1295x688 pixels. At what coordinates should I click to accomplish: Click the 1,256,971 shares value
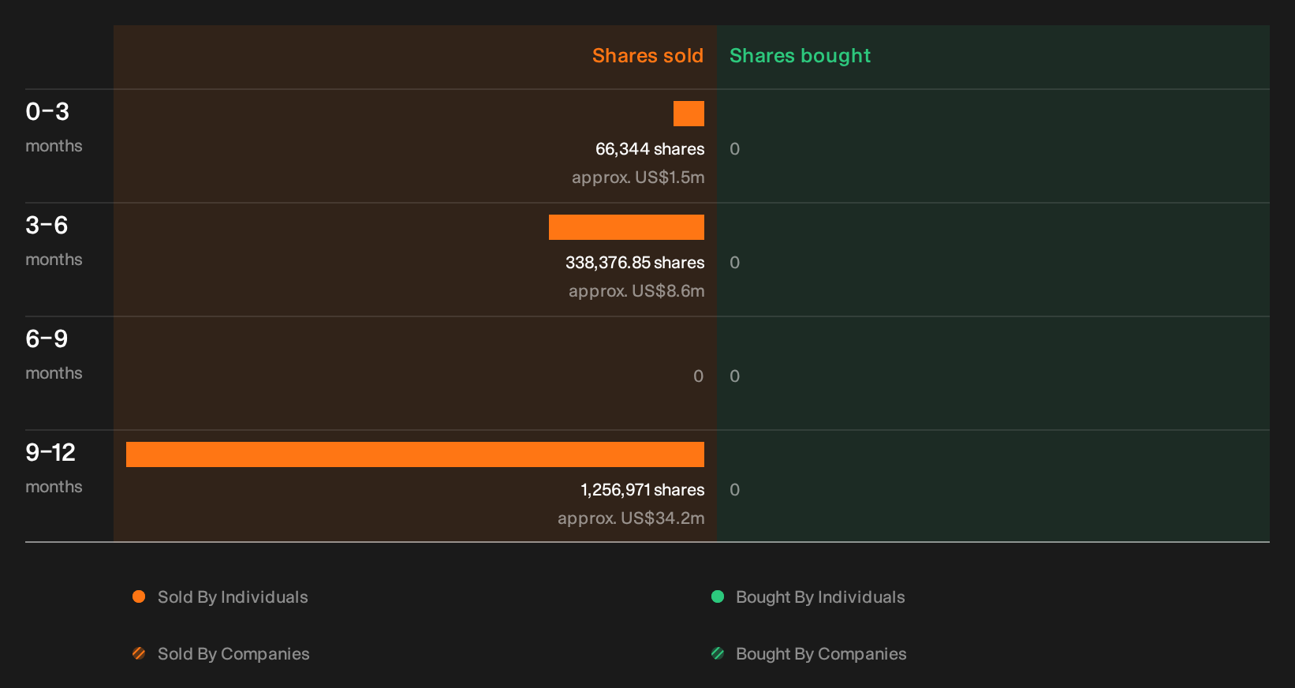(x=643, y=490)
